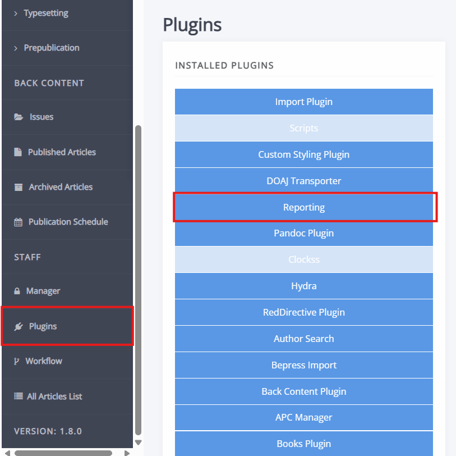Image resolution: width=456 pixels, height=456 pixels.
Task: Click the All Articles List icon
Action: tap(19, 396)
